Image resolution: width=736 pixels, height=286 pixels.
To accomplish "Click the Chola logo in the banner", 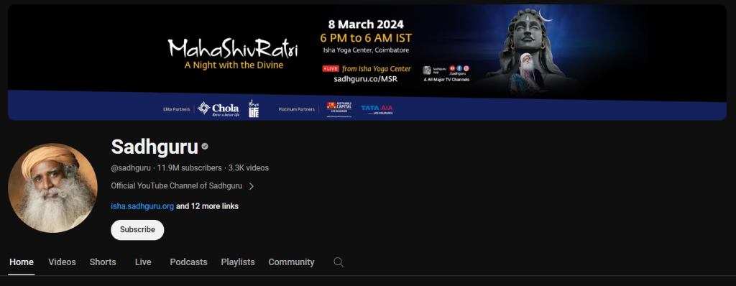I will (x=218, y=109).
